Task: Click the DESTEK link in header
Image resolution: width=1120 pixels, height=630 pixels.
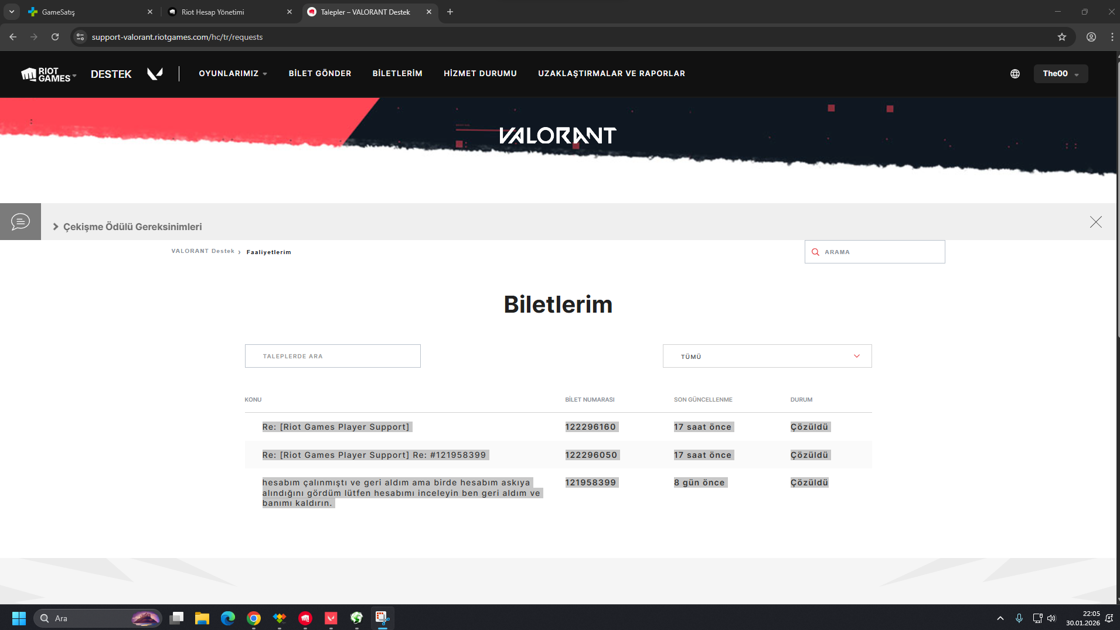Action: pos(111,74)
